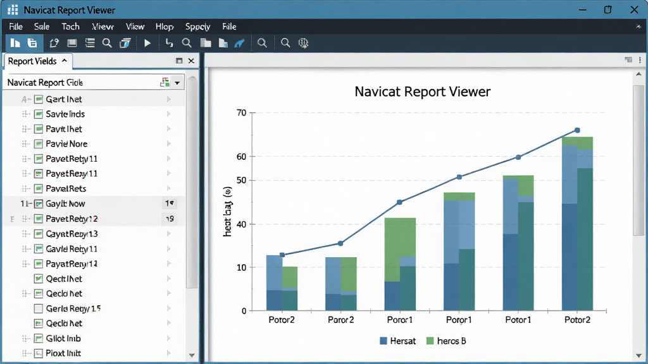Image resolution: width=648 pixels, height=364 pixels.
Task: Click the magnifier just after the list icon
Action: click(107, 43)
